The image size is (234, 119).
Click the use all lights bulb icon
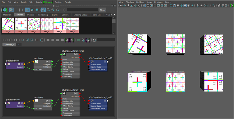(189, 6)
